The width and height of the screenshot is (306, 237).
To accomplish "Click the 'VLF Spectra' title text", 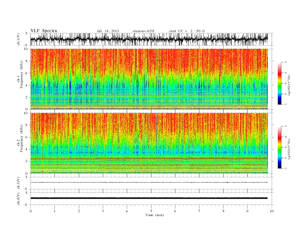I will [44, 31].
